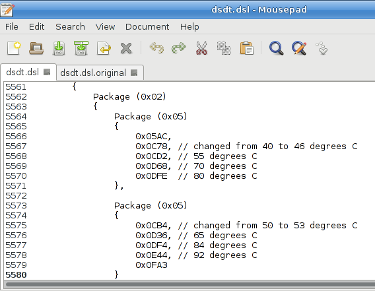Click the horizontal scrollbar at the bottom
Screen dimensions: 375x291
190,284
